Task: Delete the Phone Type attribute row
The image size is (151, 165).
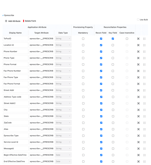Action: click(138, 58)
